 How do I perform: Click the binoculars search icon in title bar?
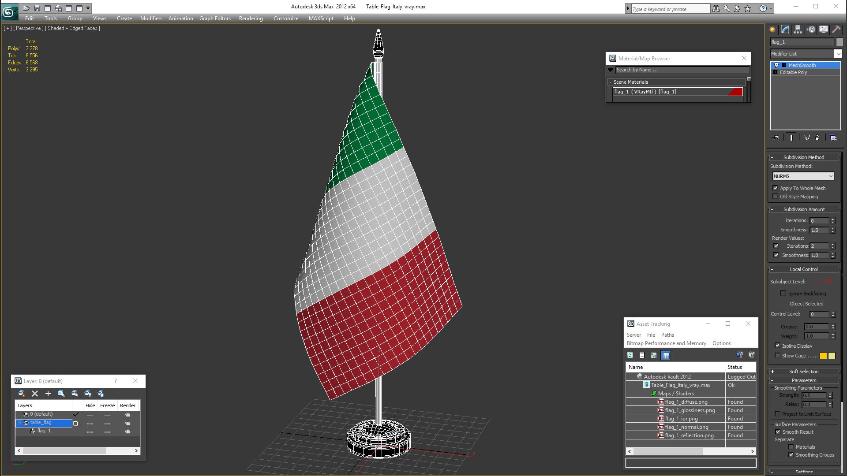[x=716, y=8]
